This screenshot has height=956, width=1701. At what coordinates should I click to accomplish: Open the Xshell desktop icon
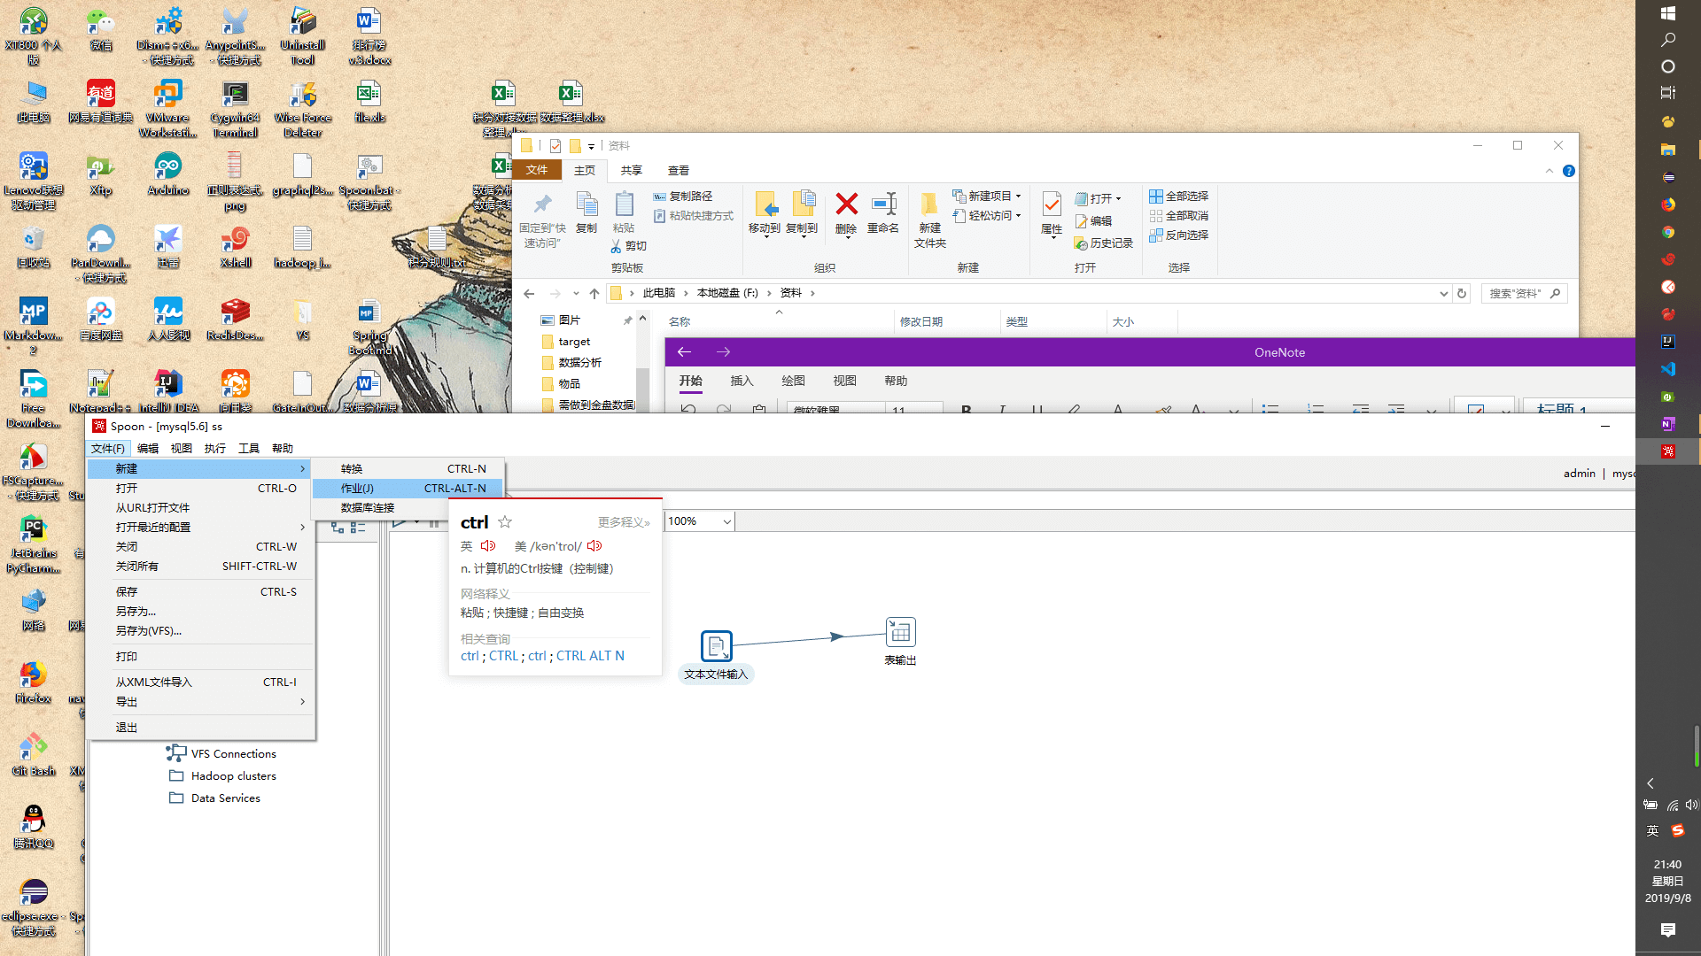(235, 240)
